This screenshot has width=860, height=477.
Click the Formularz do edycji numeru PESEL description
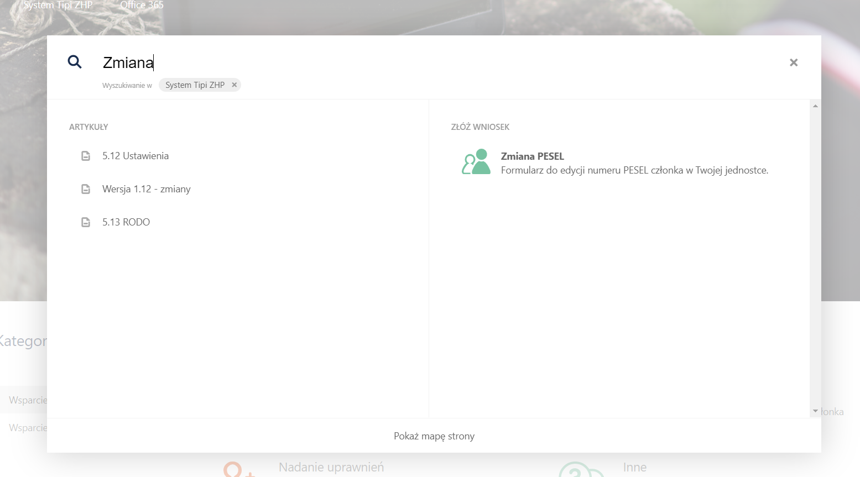634,170
